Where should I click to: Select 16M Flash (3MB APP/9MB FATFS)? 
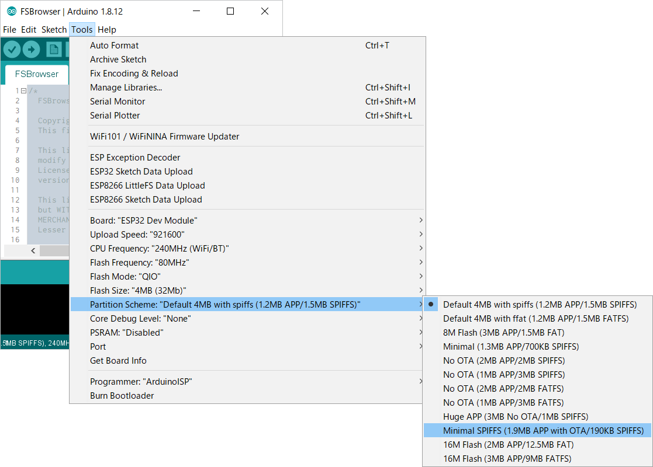(x=537, y=459)
